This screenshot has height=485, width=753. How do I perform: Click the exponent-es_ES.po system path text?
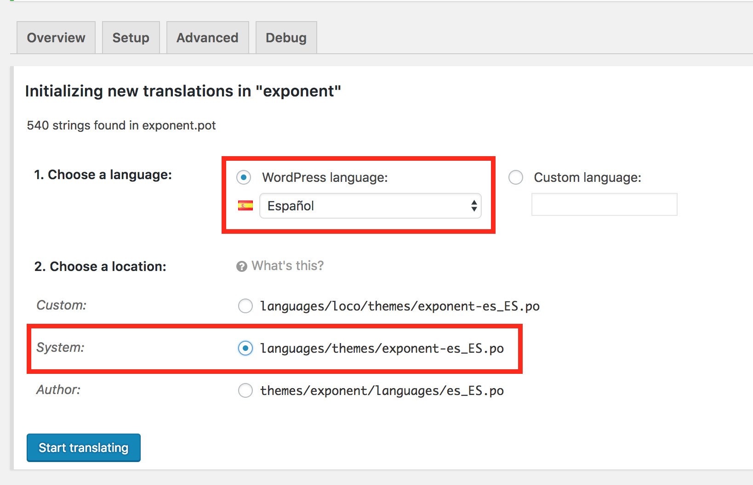382,349
